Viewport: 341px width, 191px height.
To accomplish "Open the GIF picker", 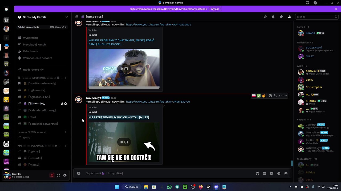I will pyautogui.click(x=265, y=173).
